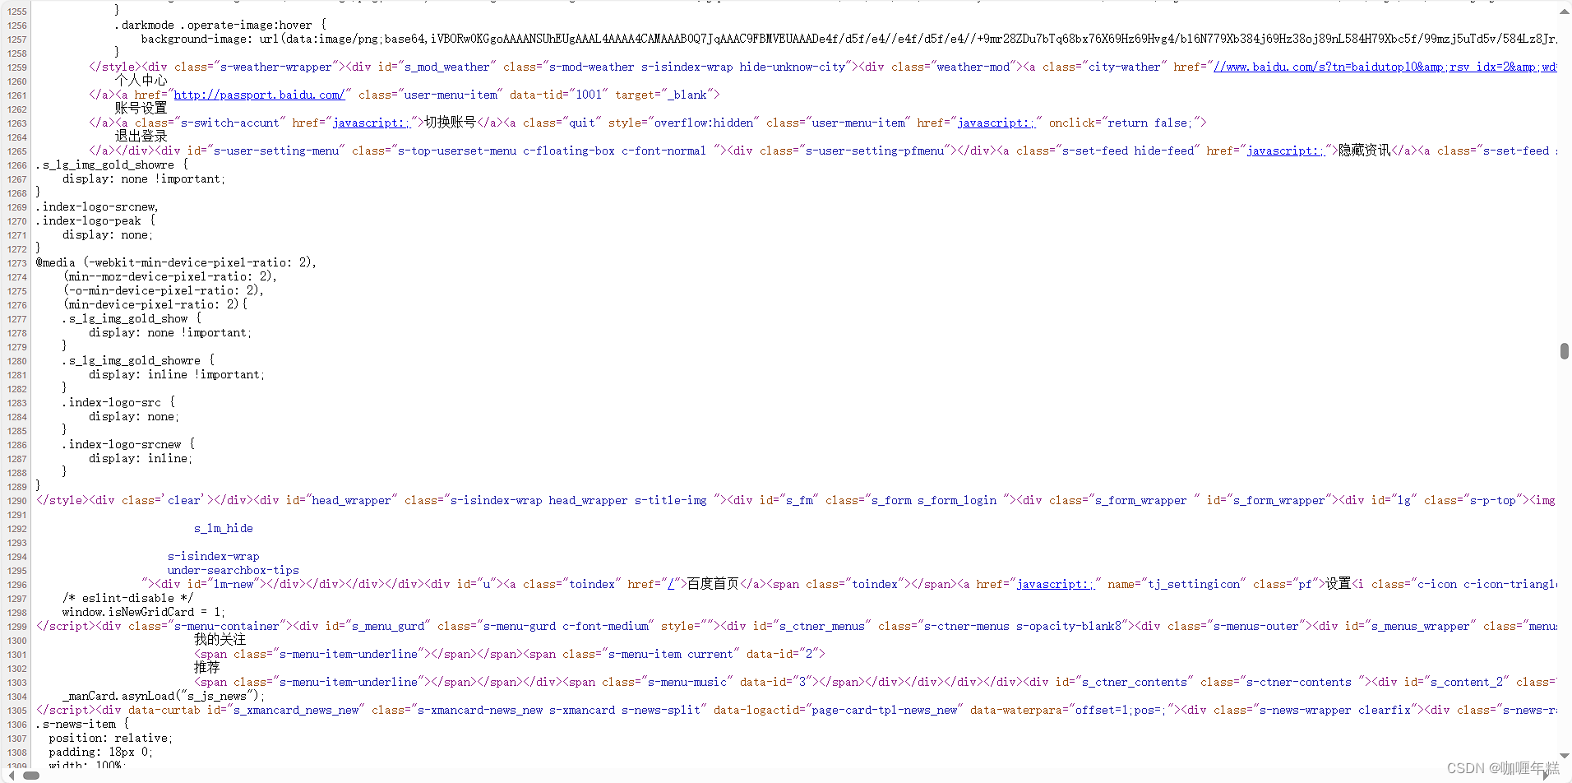
Task: Open the http://passport.baidu.com/ link
Action: [258, 95]
